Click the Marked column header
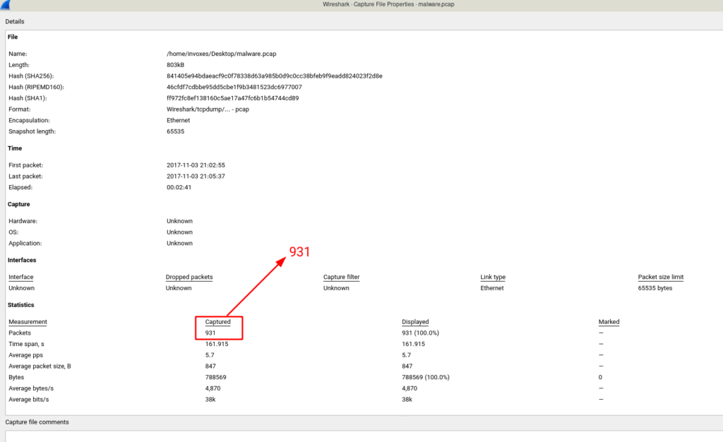723x442 pixels. coord(609,322)
